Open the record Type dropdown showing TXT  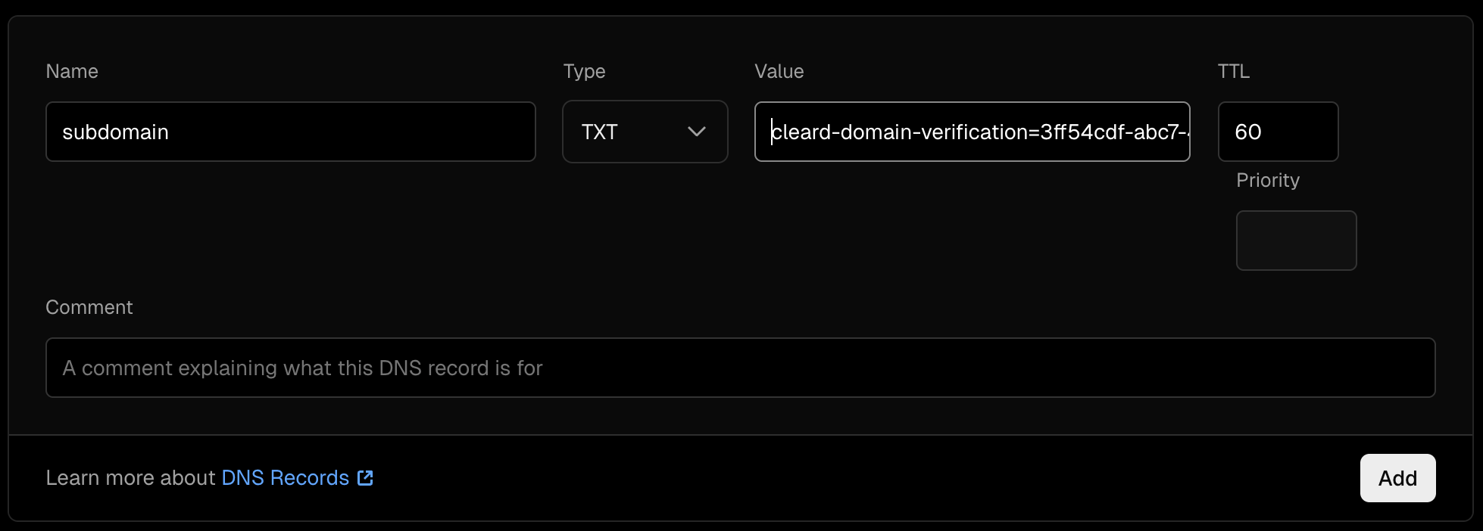coord(645,132)
